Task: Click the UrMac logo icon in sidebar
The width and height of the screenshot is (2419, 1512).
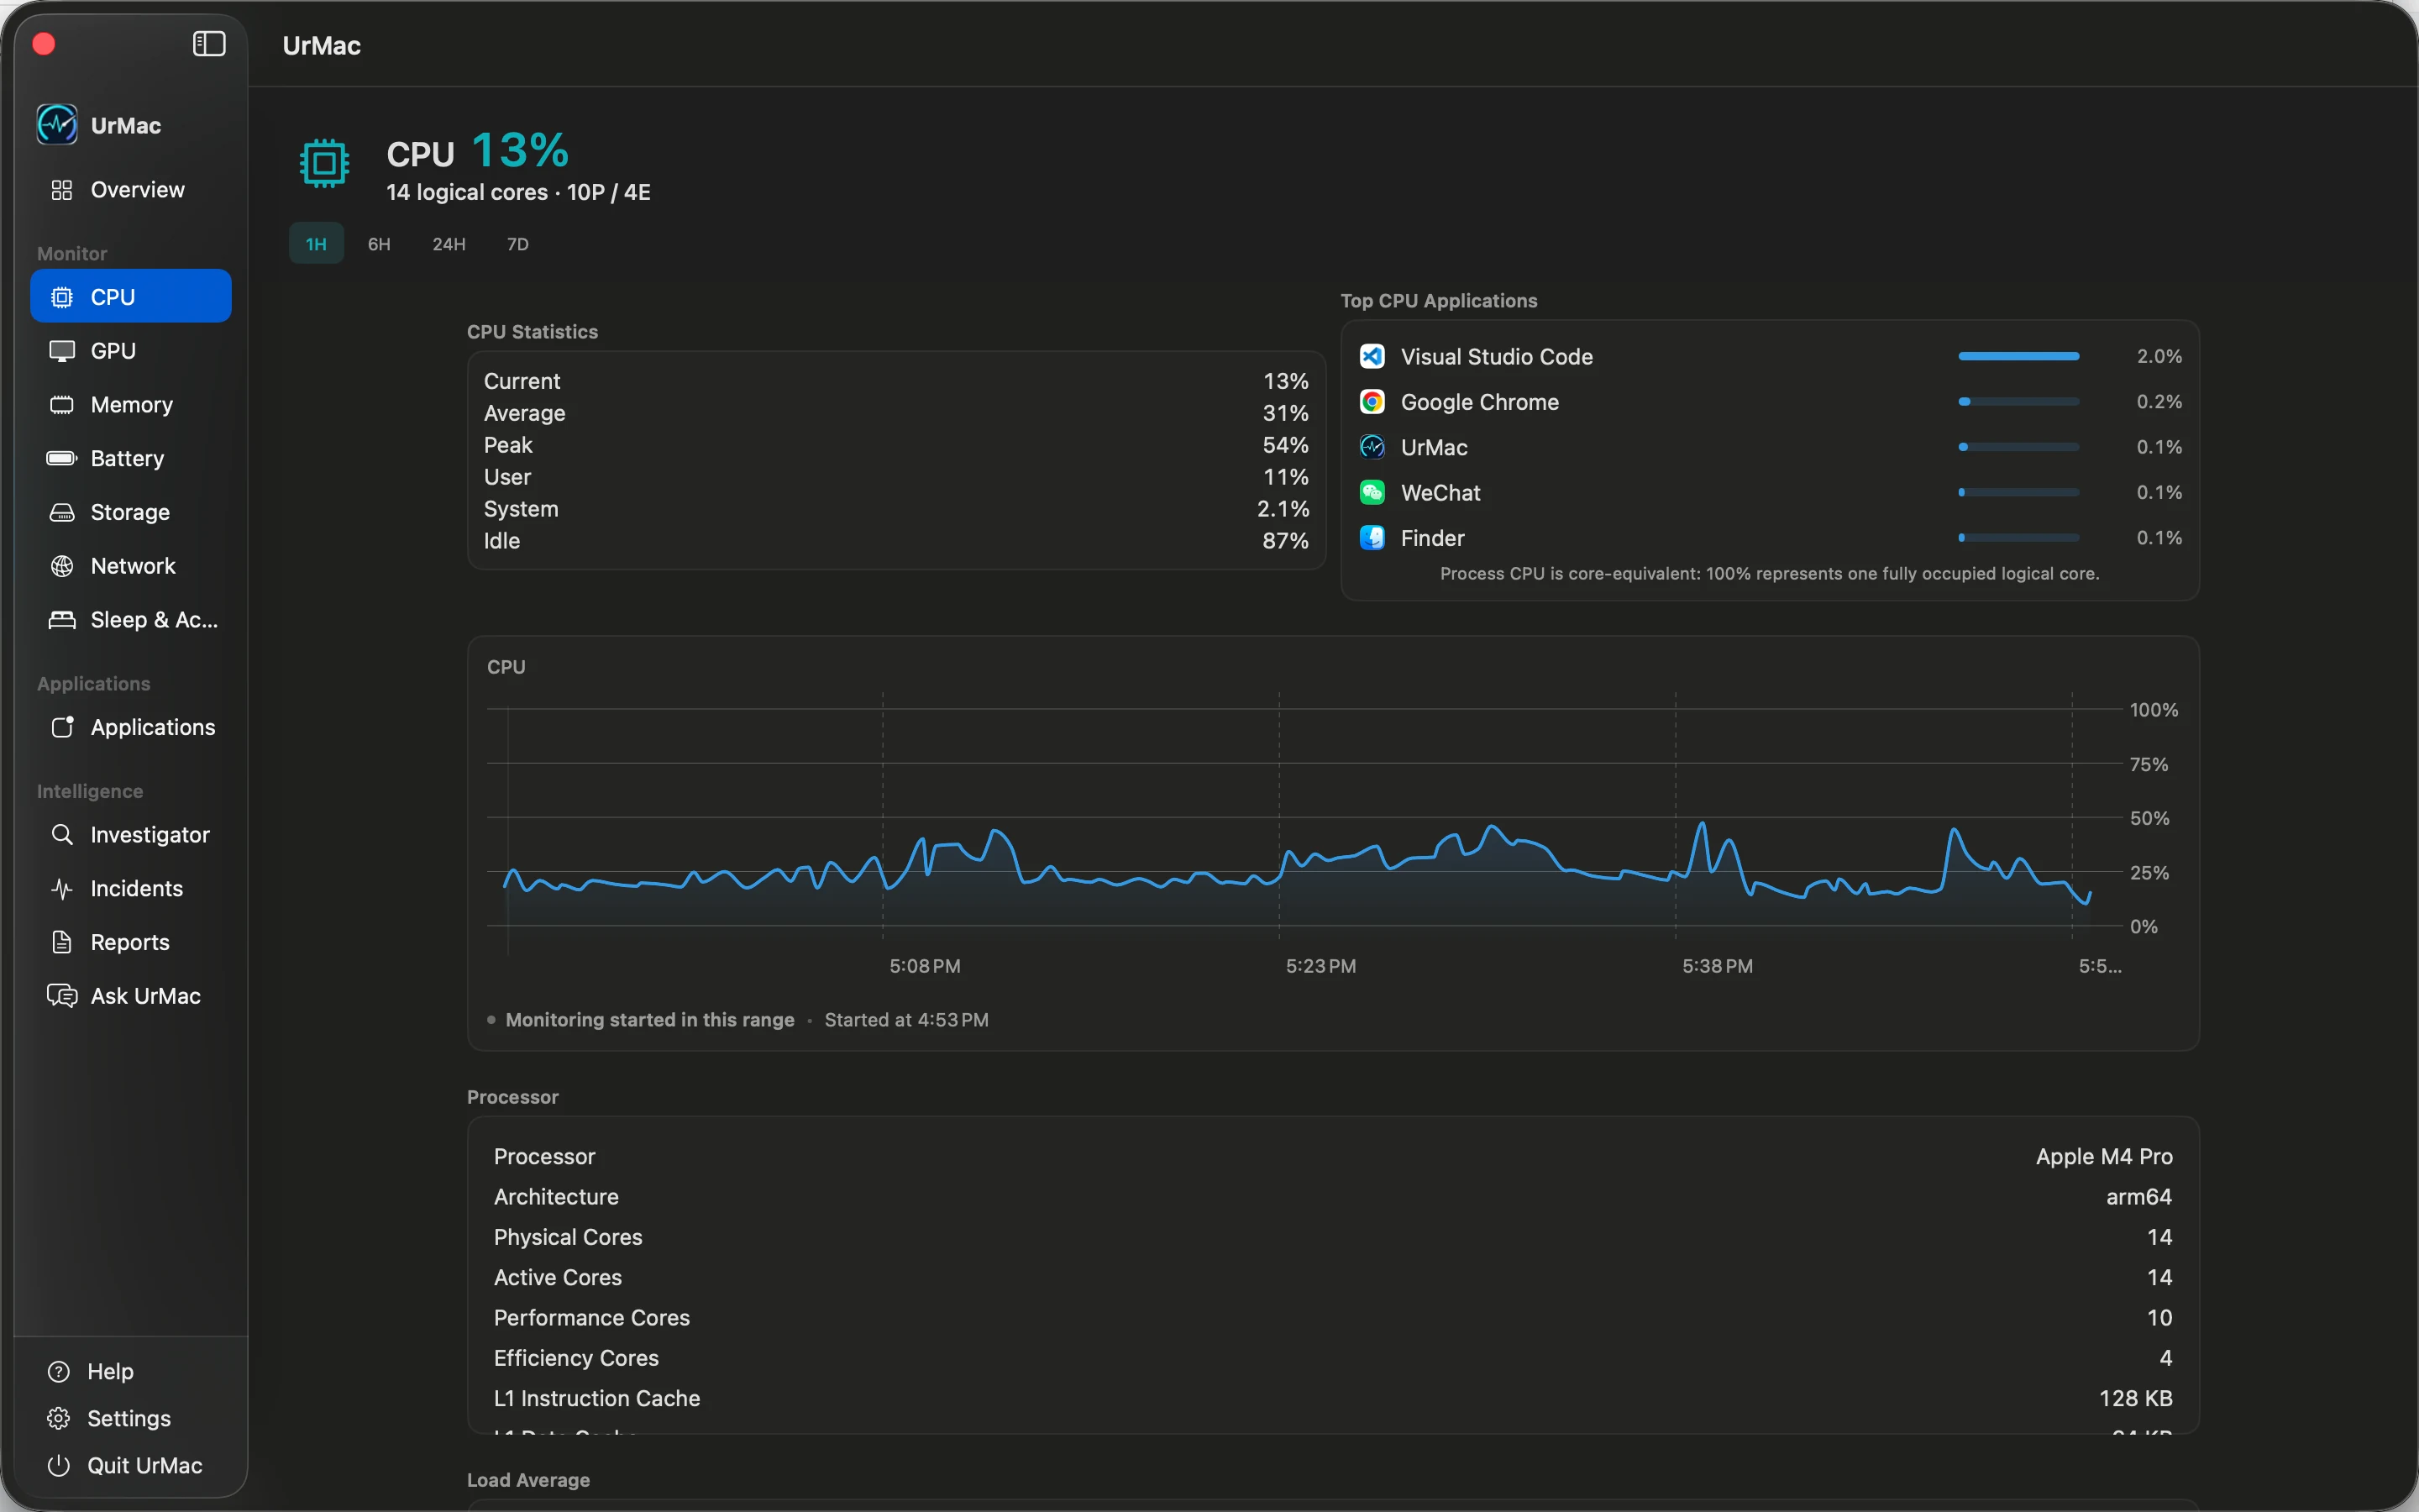Action: (57, 125)
